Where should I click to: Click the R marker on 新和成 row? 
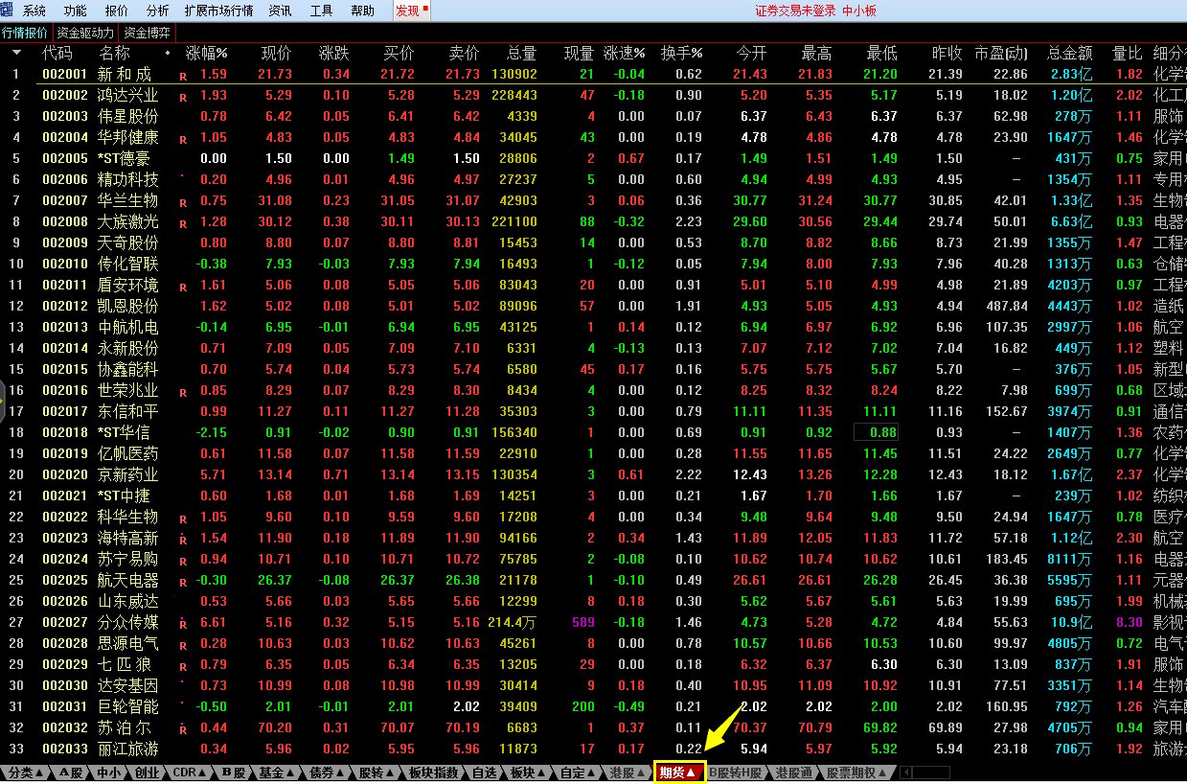pyautogui.click(x=182, y=75)
